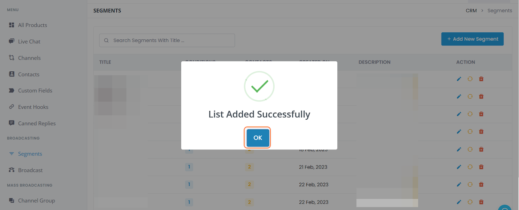The height and width of the screenshot is (210, 519).
Task: Focus the Search Segments With Title field
Action: coord(167,40)
